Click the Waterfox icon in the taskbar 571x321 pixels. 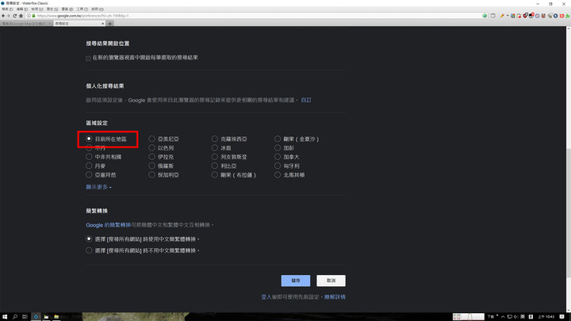36,316
